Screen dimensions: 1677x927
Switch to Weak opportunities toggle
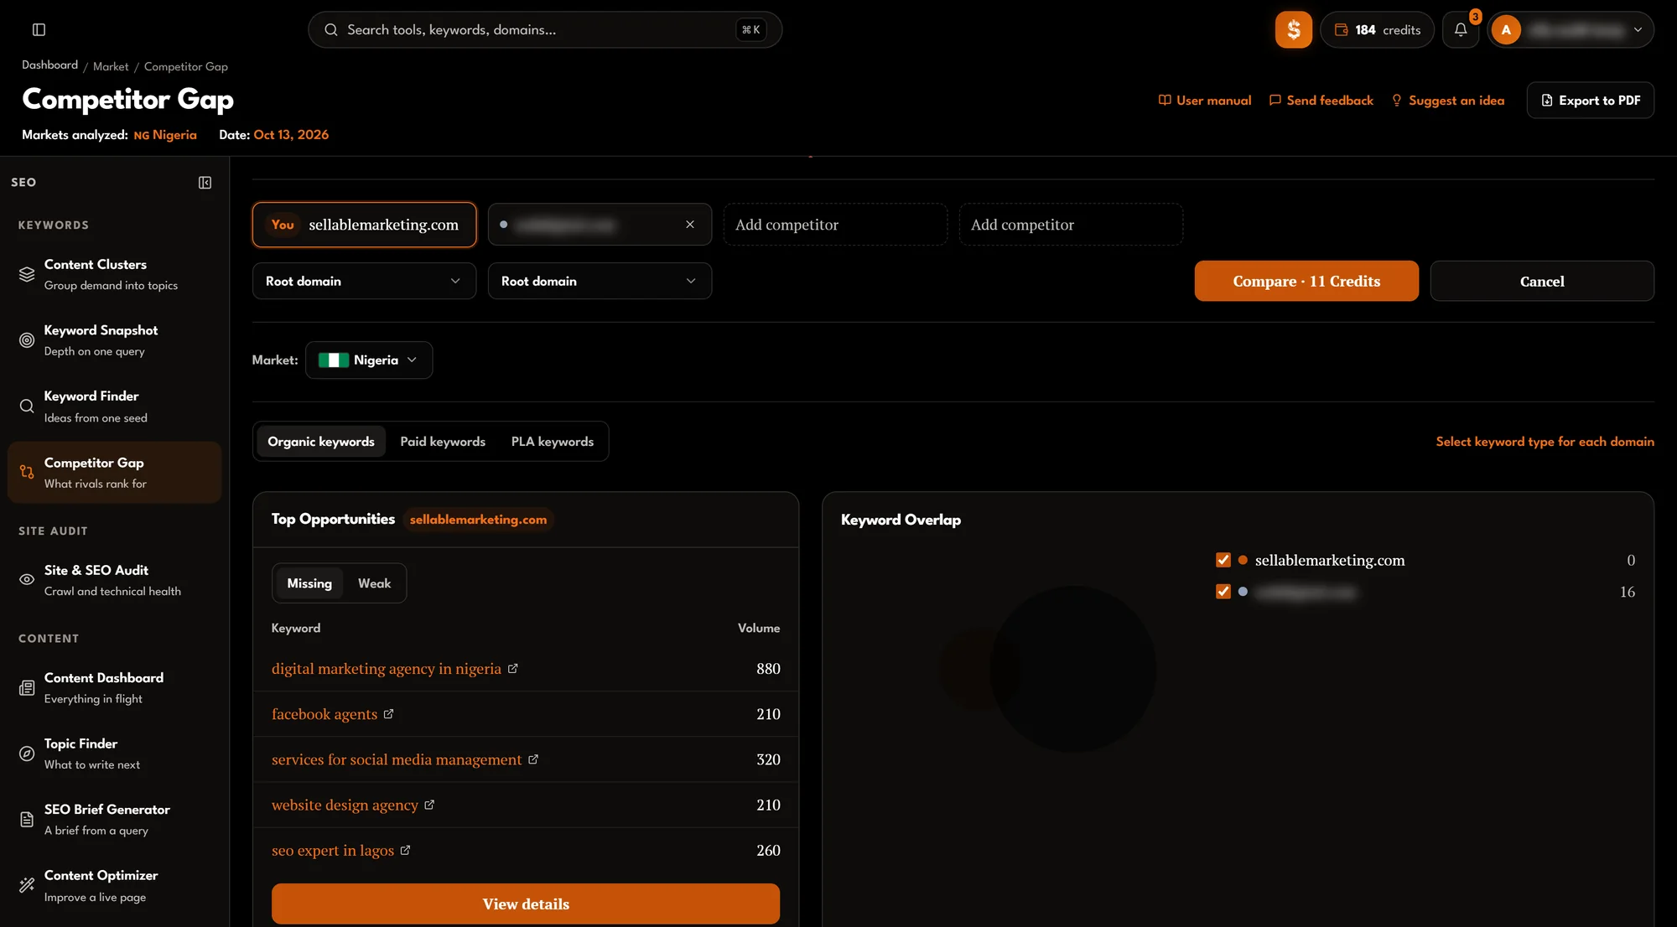(374, 583)
